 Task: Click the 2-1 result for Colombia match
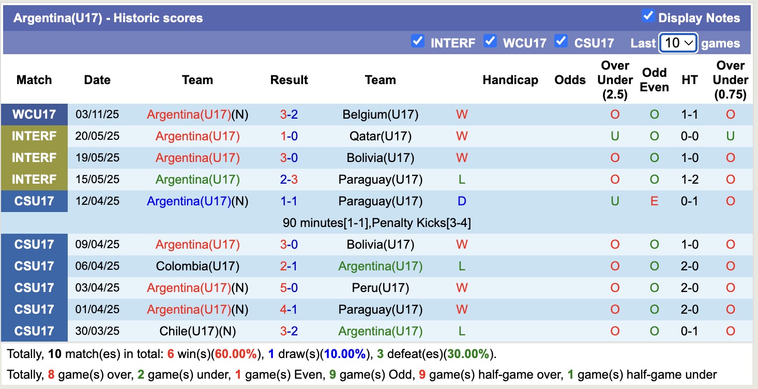tap(289, 266)
